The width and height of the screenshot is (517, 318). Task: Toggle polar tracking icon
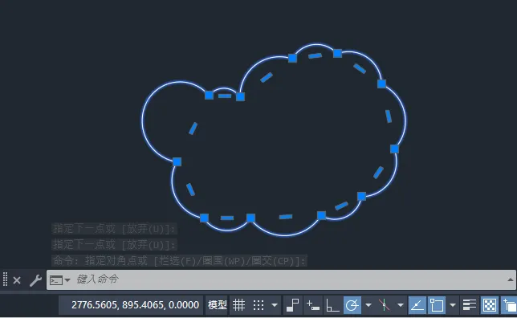[x=352, y=305]
